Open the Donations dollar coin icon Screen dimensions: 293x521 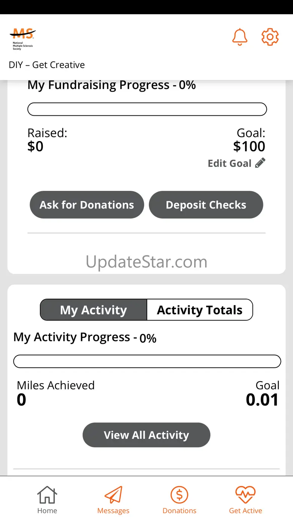click(x=179, y=495)
